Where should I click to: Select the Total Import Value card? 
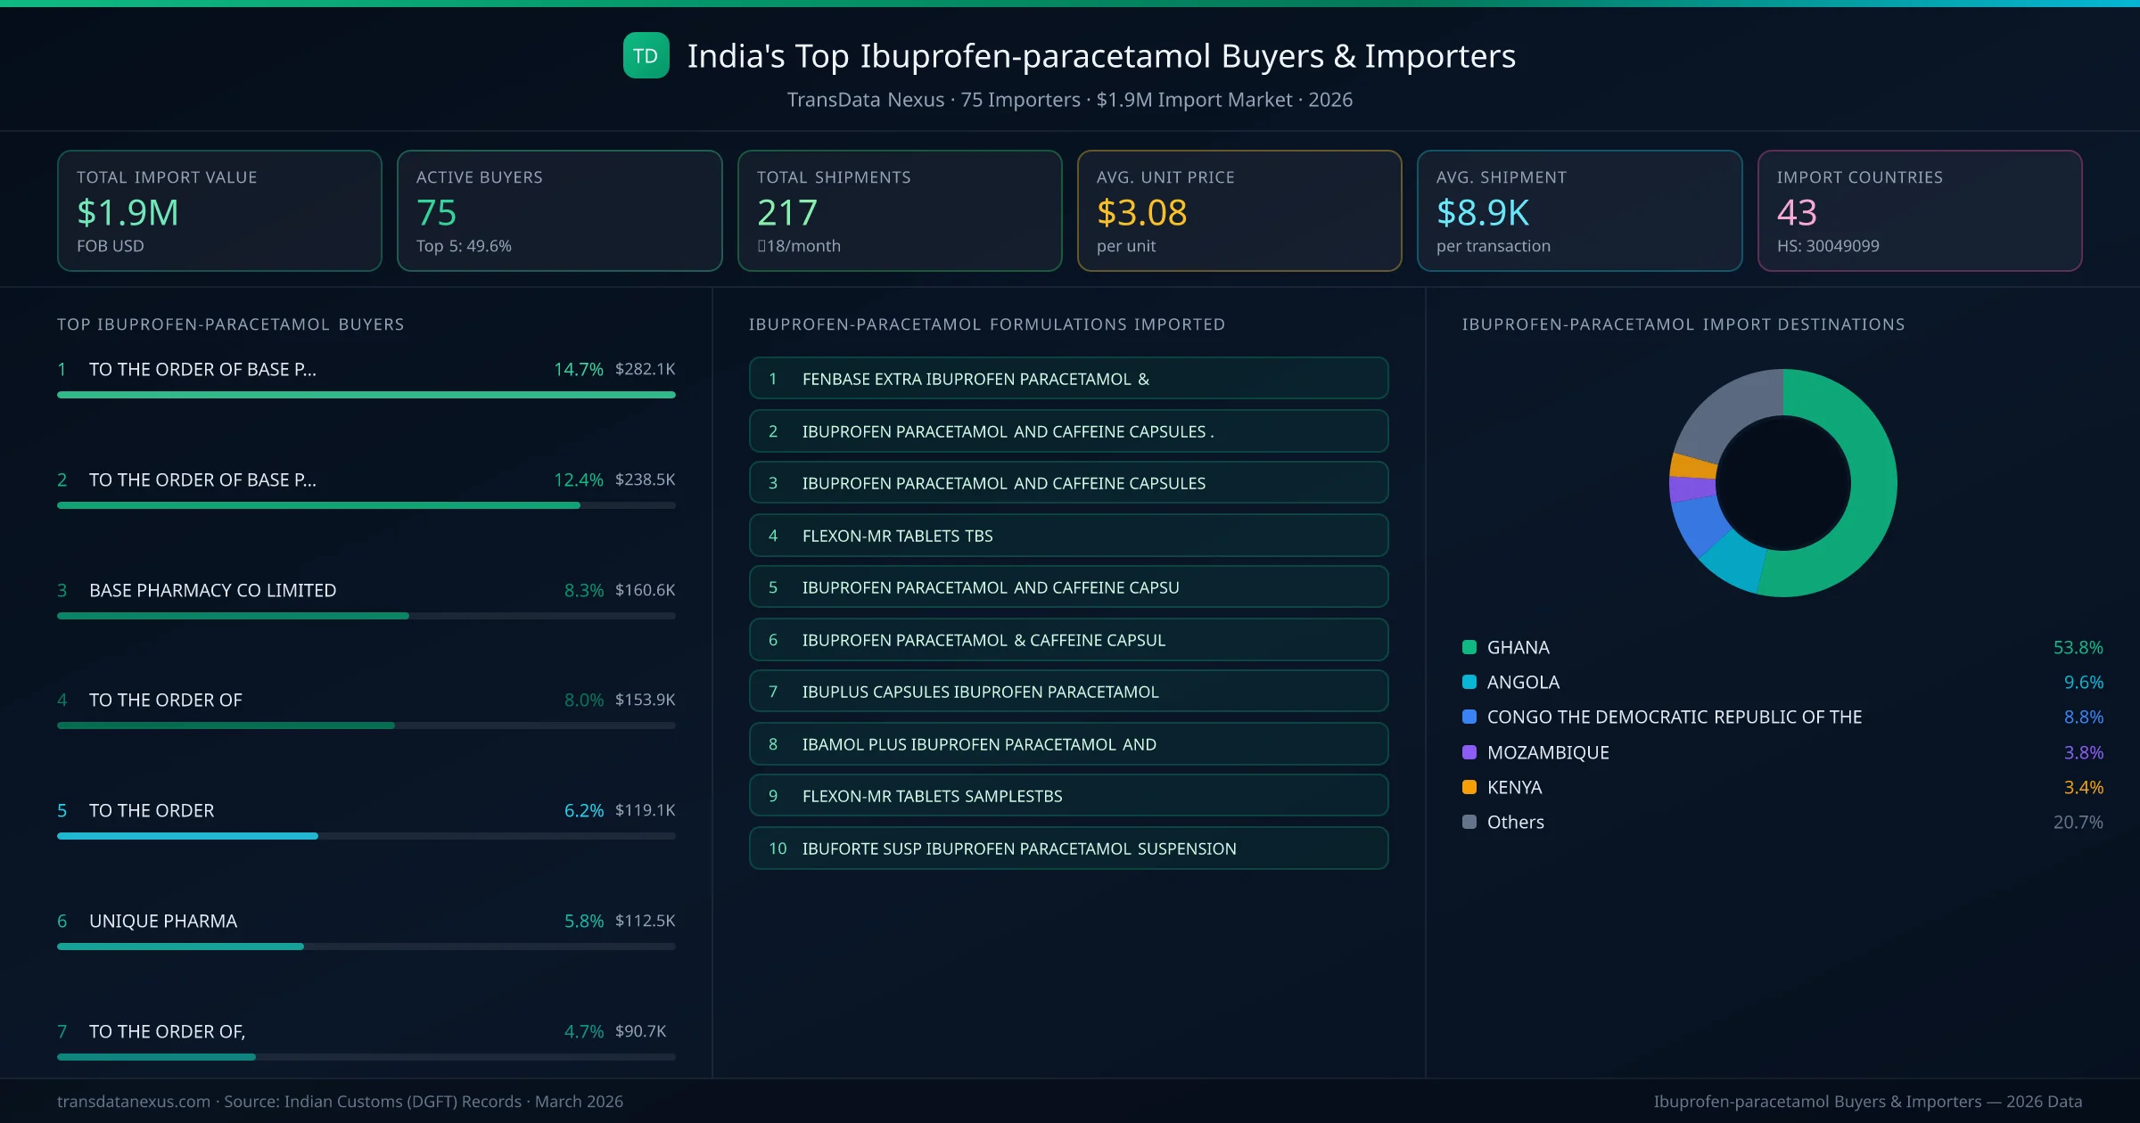(219, 210)
